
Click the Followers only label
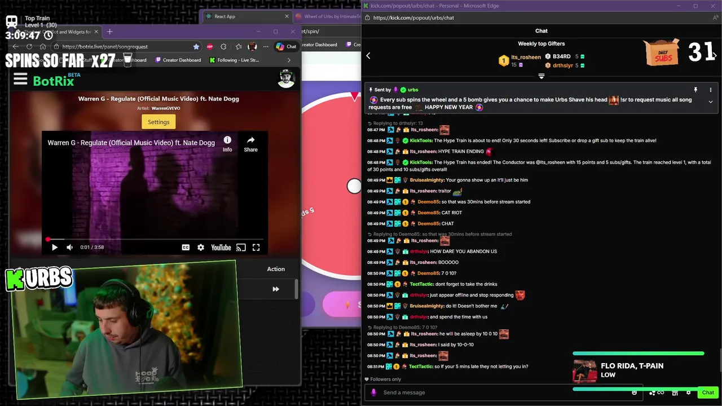click(386, 379)
